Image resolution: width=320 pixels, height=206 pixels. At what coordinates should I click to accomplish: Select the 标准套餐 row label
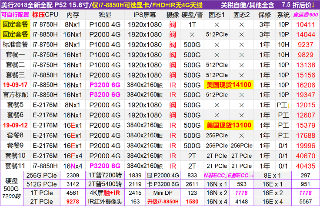coord(15,44)
